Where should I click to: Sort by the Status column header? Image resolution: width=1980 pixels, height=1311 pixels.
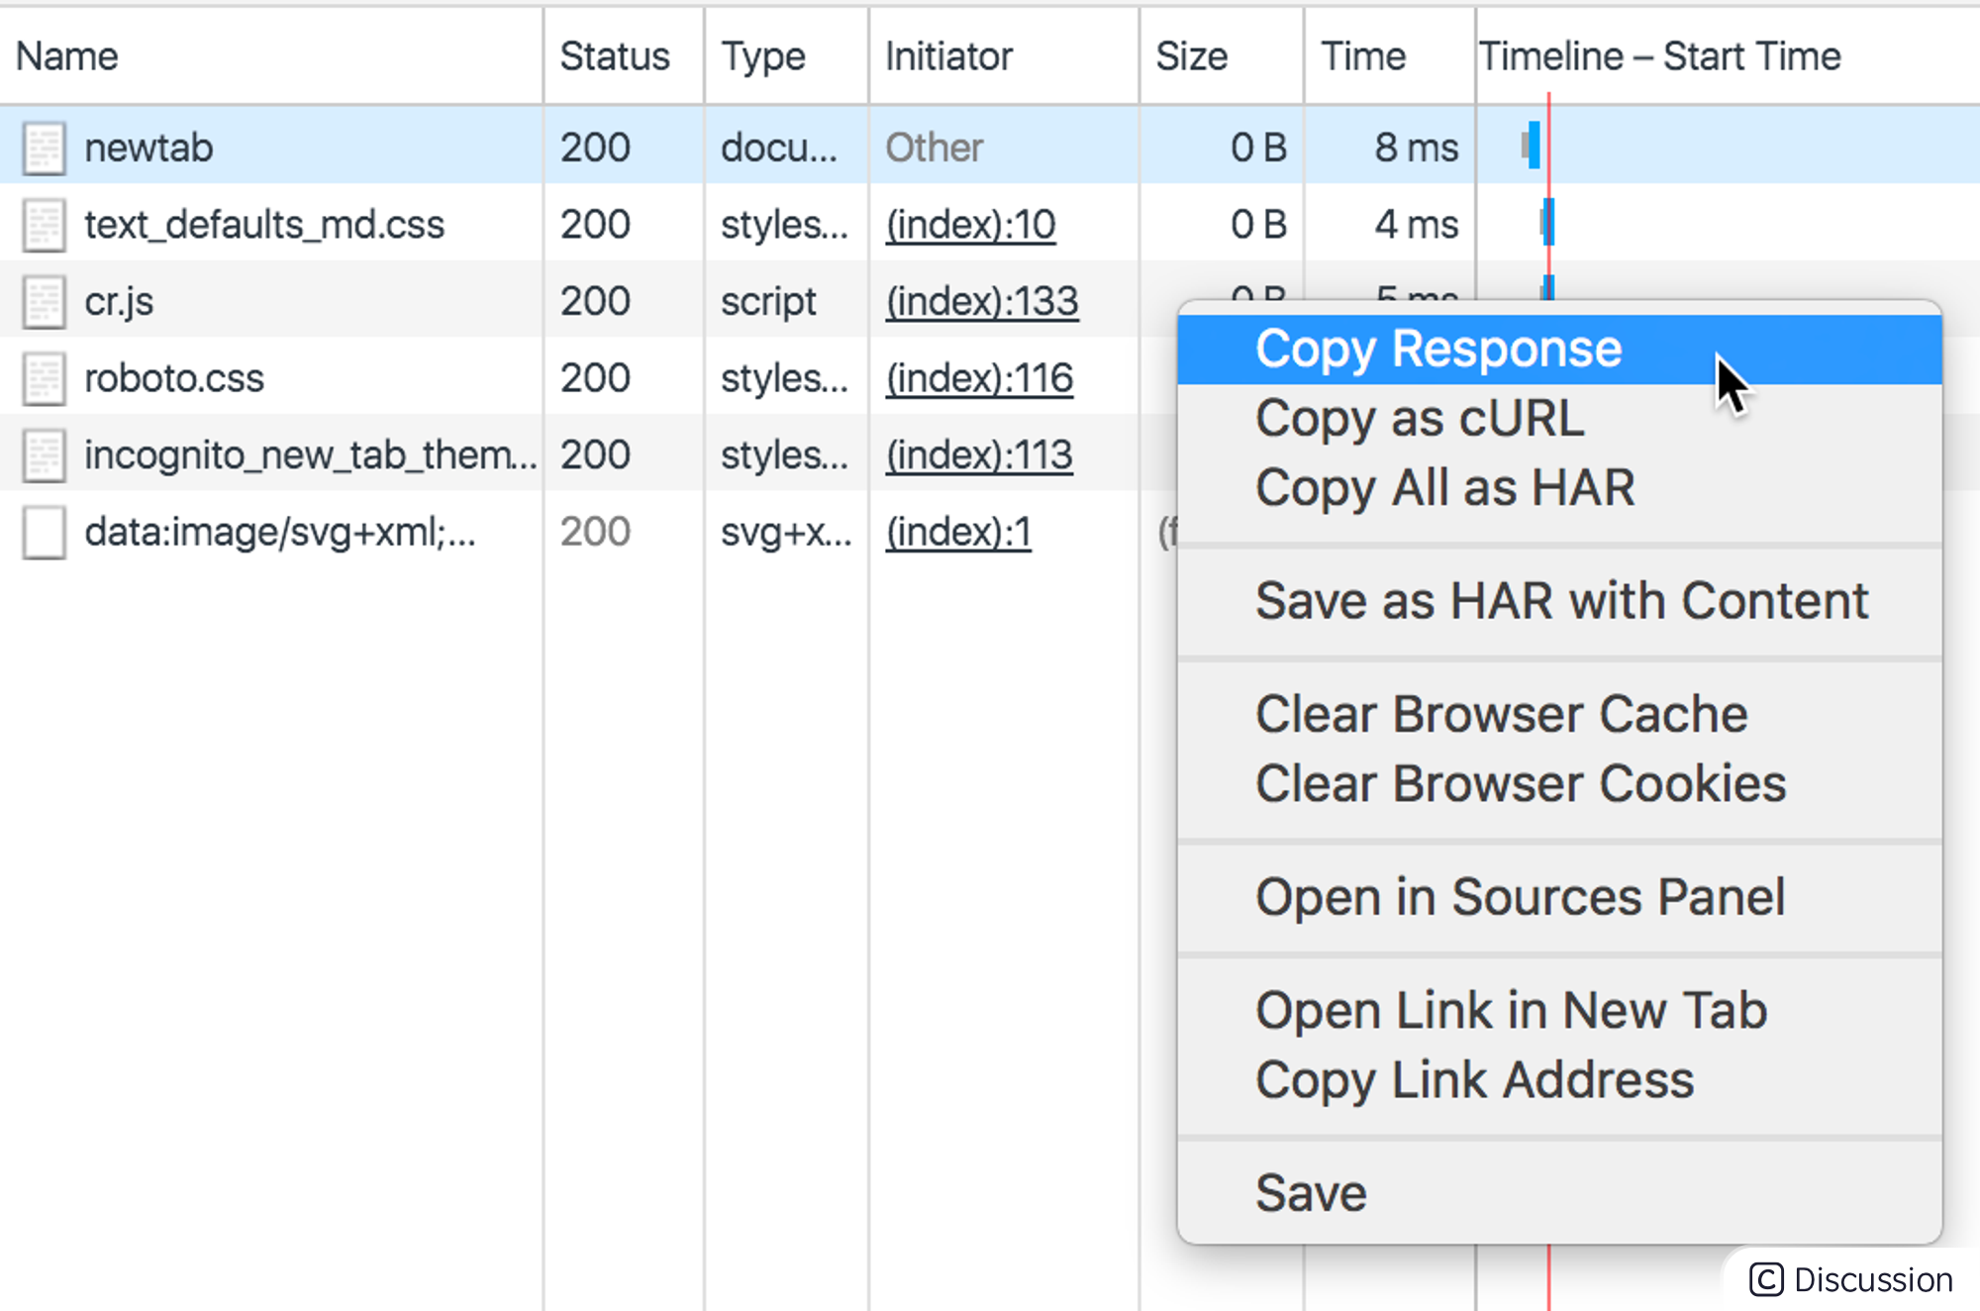tap(614, 56)
